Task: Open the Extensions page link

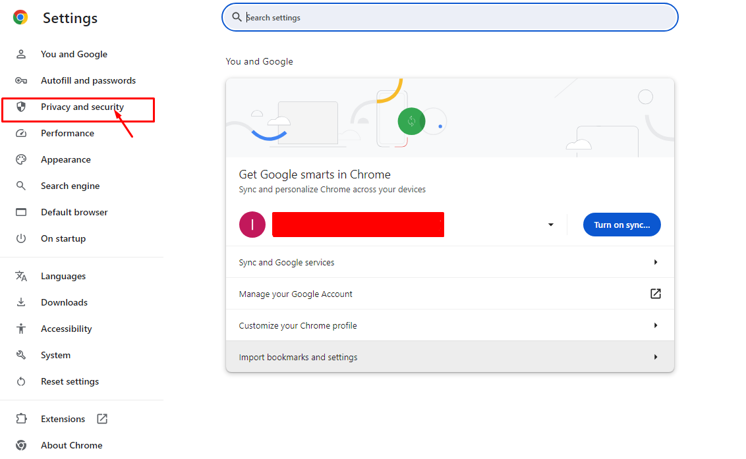Action: (63, 419)
